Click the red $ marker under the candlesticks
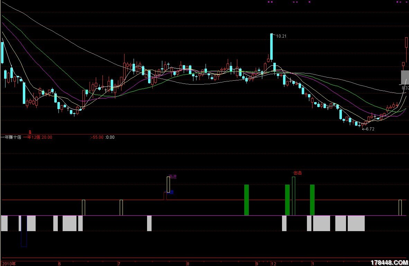Viewport: 409px width, 266px height. pyautogui.click(x=30, y=132)
